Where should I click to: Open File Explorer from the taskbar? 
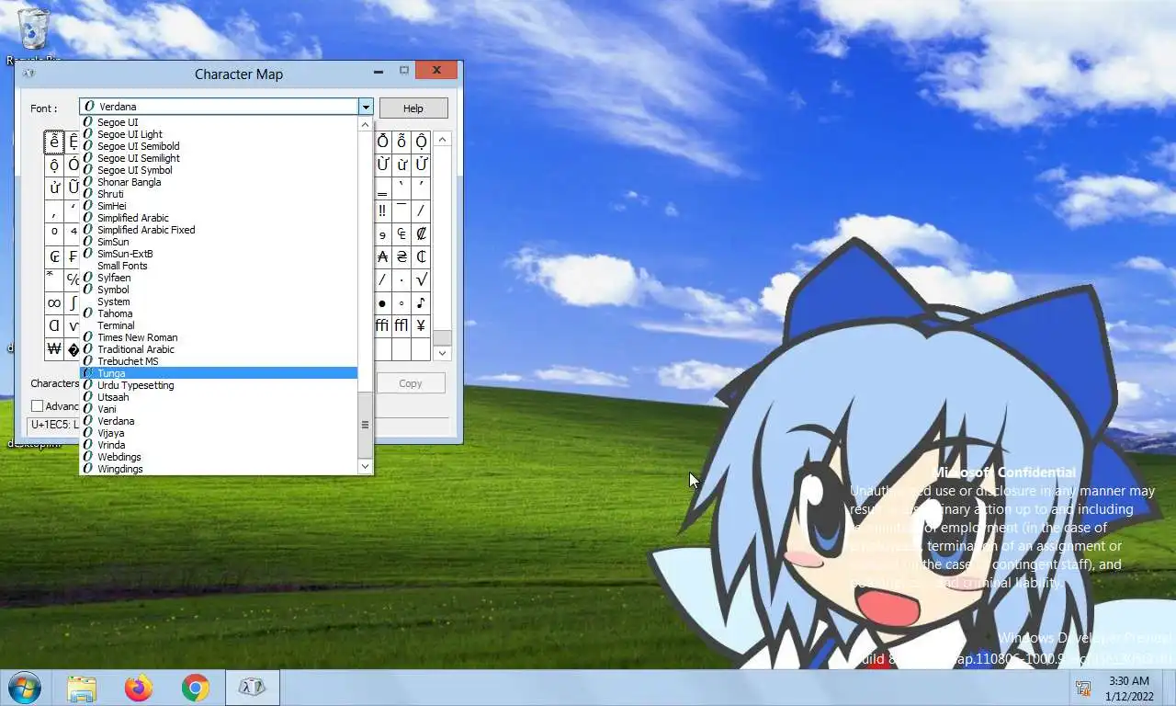[82, 688]
